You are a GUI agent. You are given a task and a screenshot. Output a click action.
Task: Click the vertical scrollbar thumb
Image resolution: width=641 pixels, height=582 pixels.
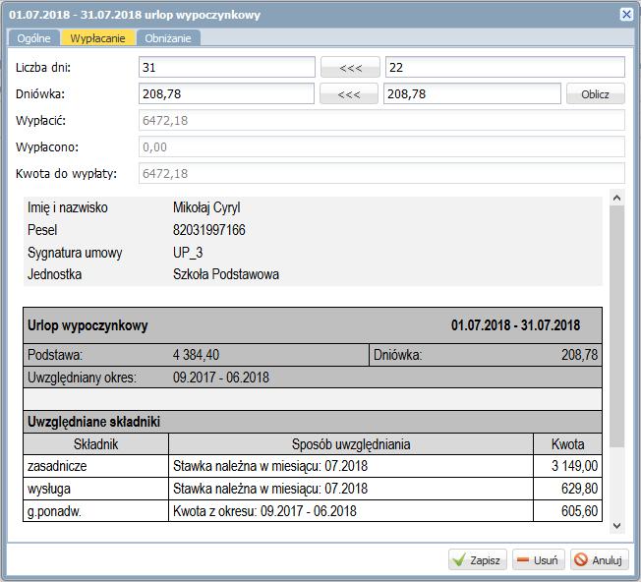tap(616, 326)
